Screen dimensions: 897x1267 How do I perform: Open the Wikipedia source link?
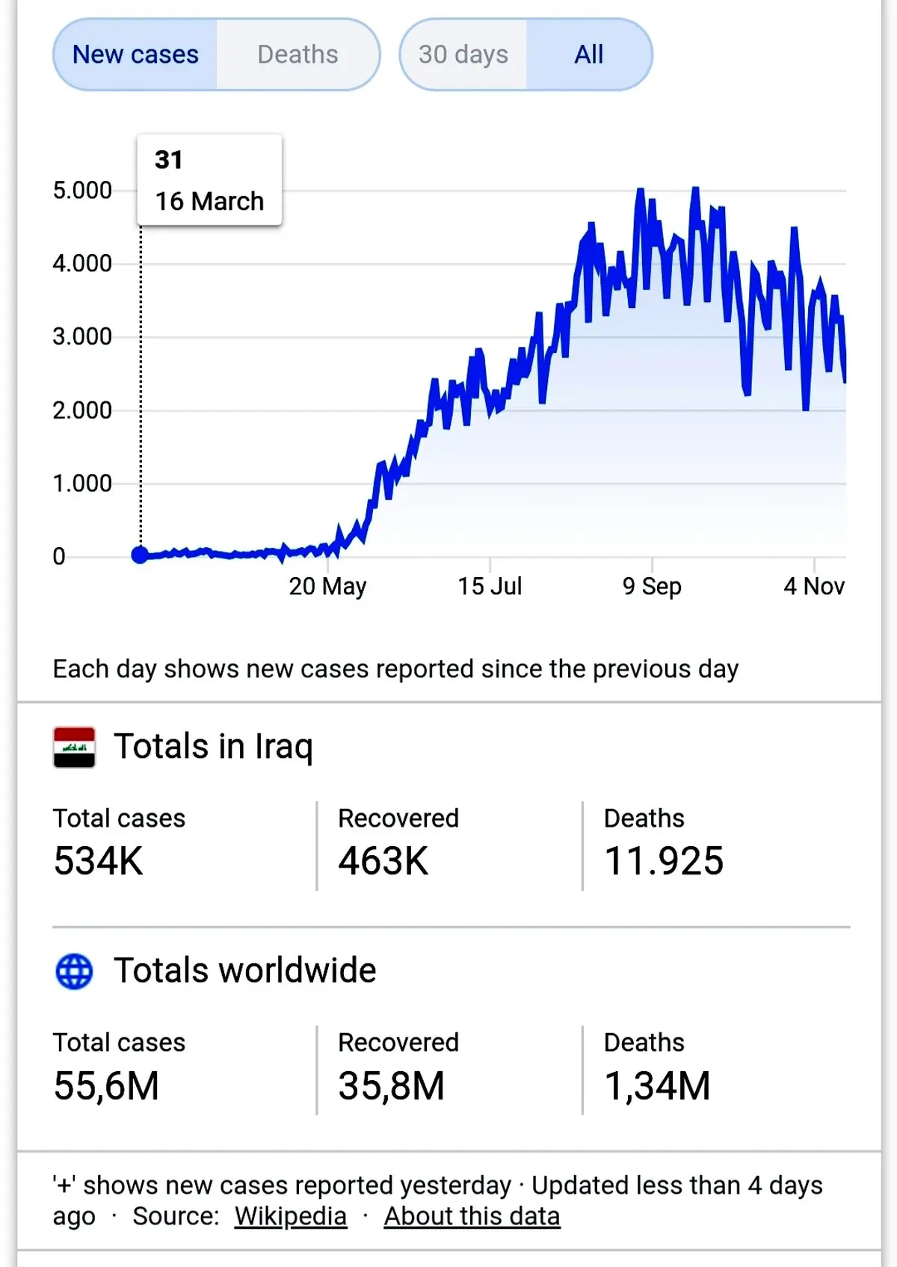point(291,1216)
